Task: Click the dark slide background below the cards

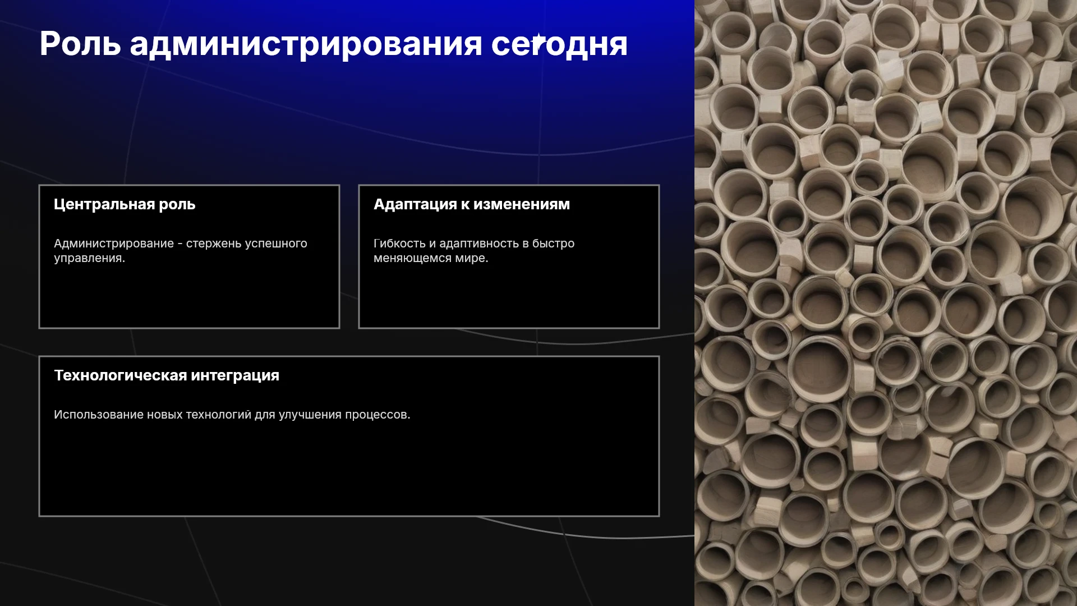Action: tap(348, 561)
